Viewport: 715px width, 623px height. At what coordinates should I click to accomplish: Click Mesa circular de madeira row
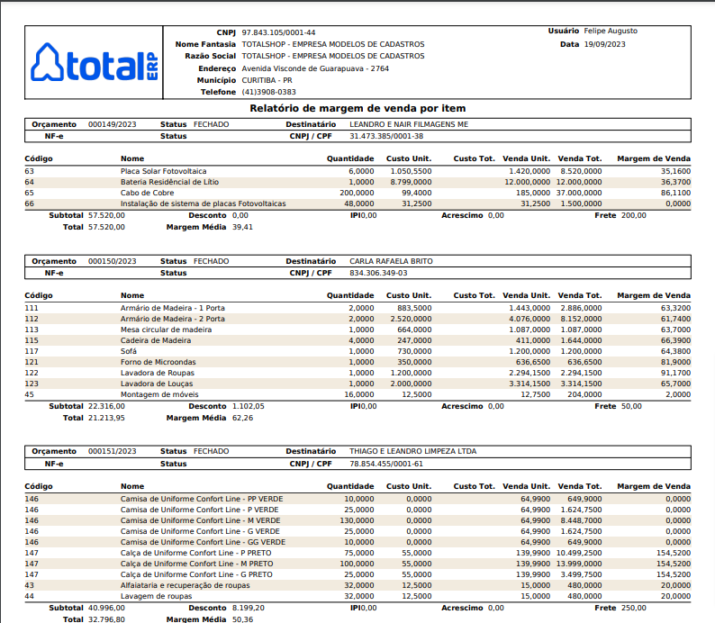pyautogui.click(x=357, y=330)
